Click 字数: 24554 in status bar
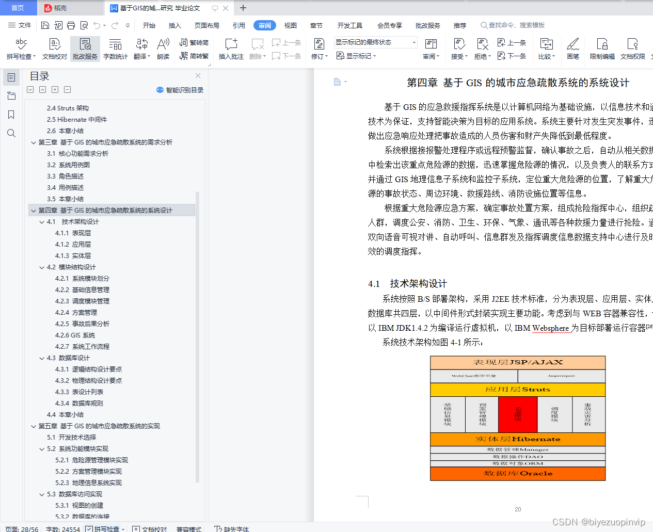The image size is (653, 532). [x=63, y=529]
